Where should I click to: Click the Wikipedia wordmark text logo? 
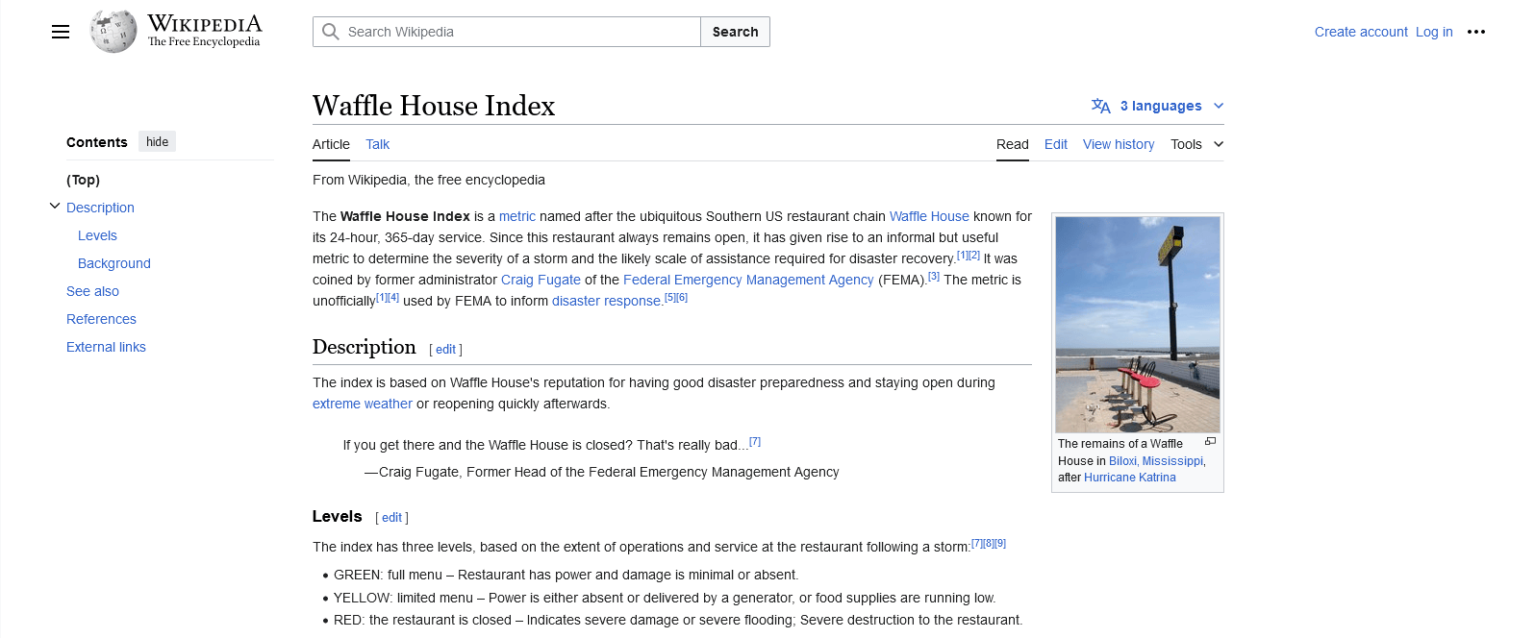(204, 30)
